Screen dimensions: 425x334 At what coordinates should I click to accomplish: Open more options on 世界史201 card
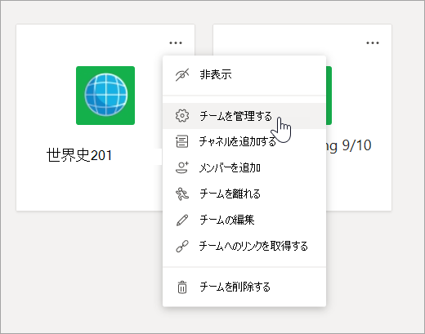(176, 42)
